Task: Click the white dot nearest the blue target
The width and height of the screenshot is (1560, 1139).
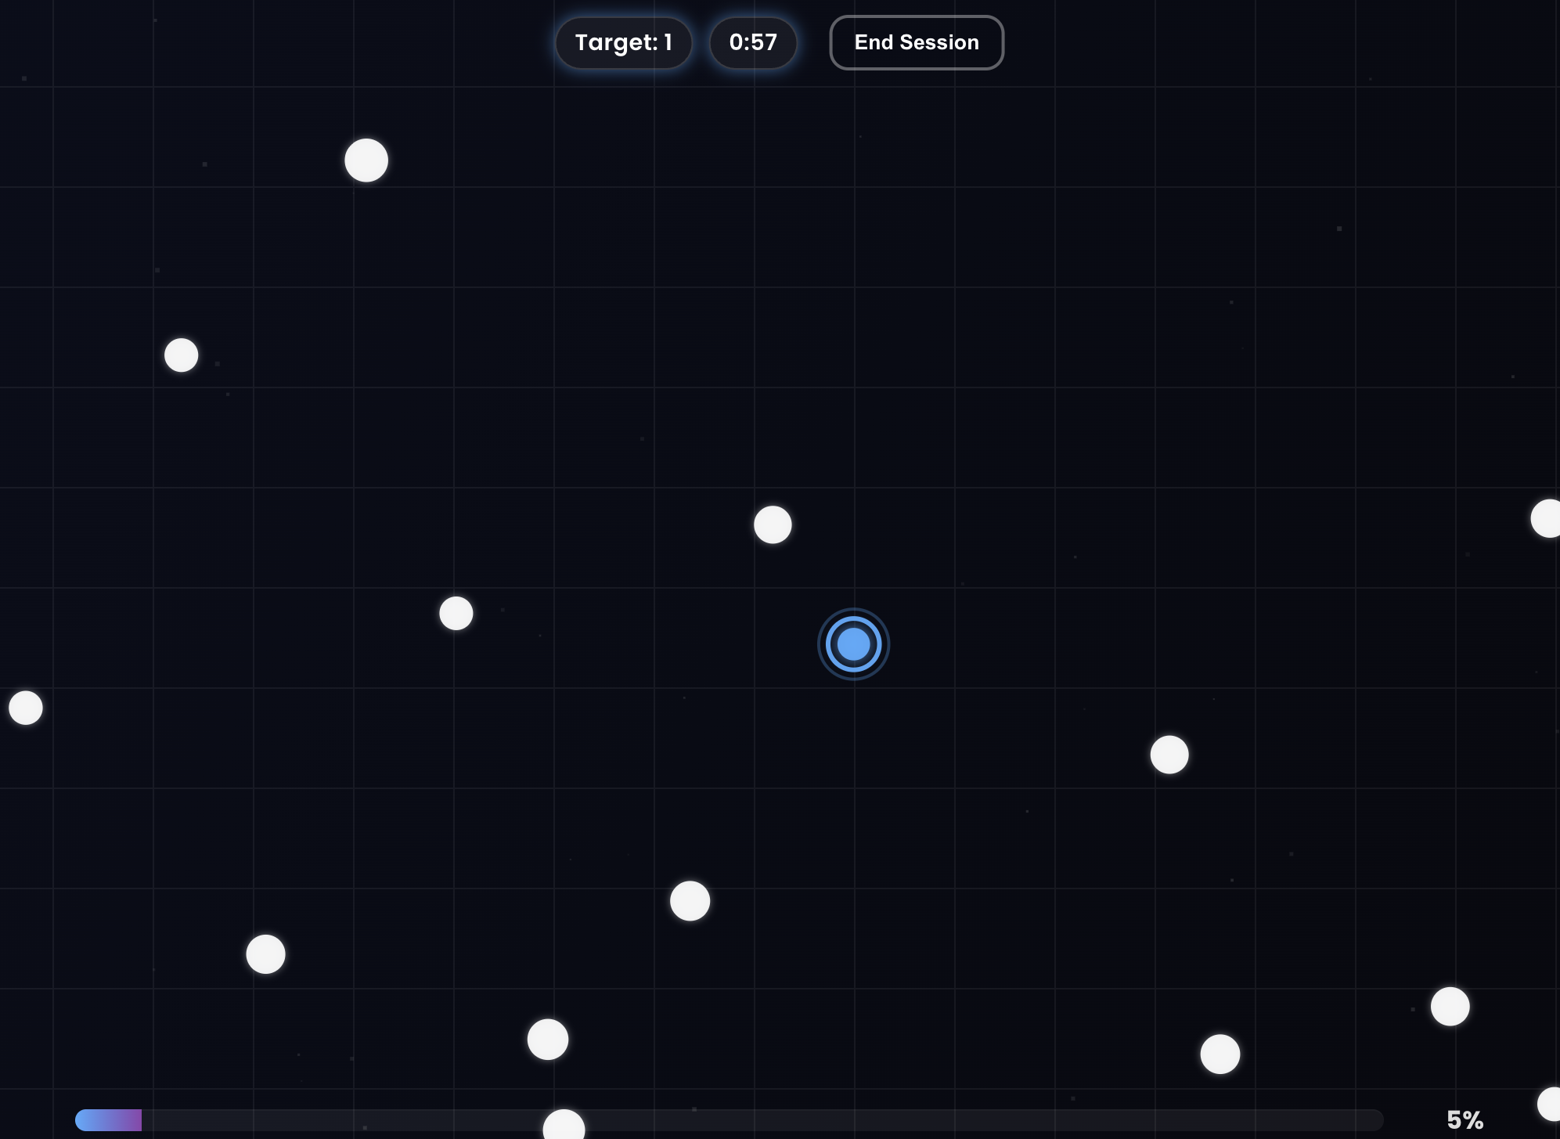Action: pos(773,524)
